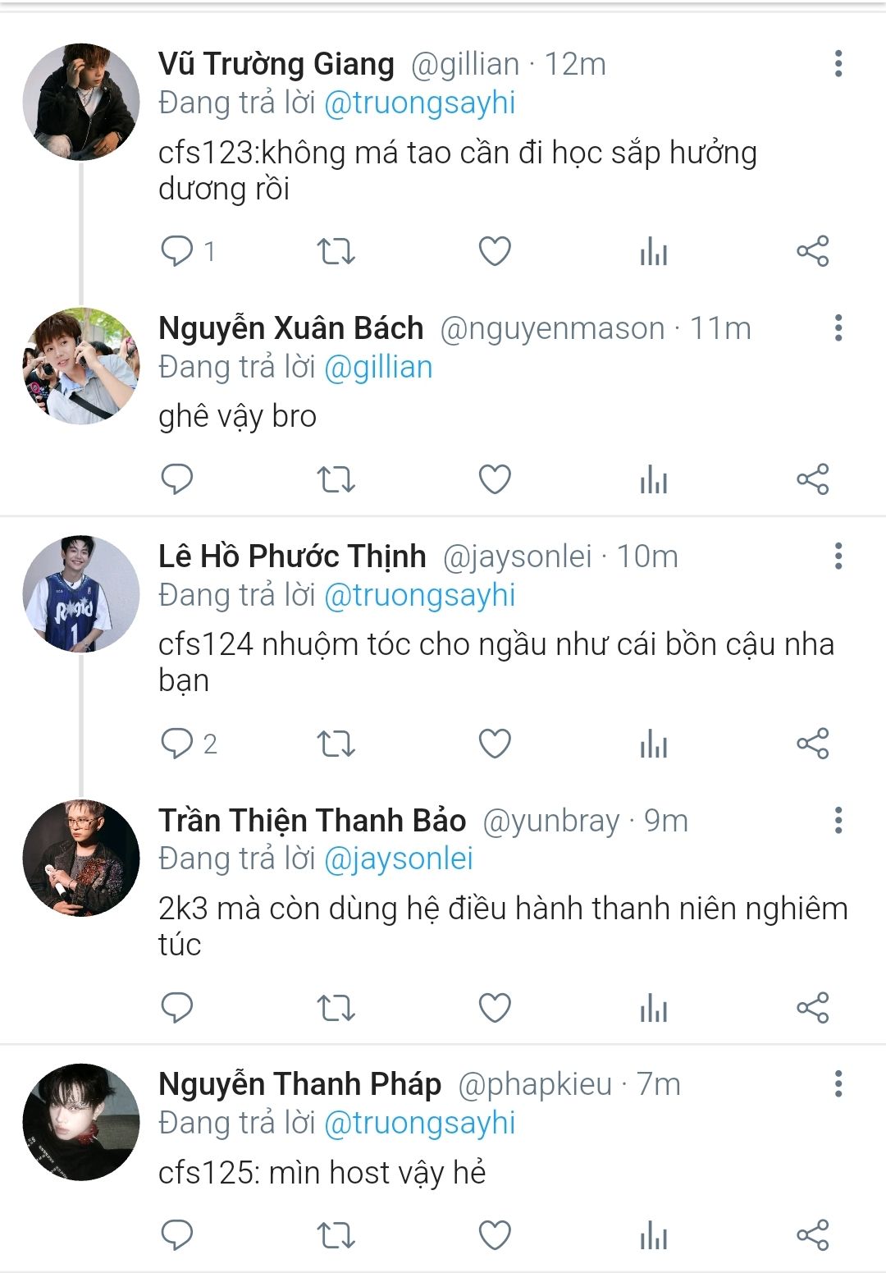Screen dimensions: 886x1273
Task: View Lê Hồ Phước Thịnh's profile picture
Action: [81, 593]
